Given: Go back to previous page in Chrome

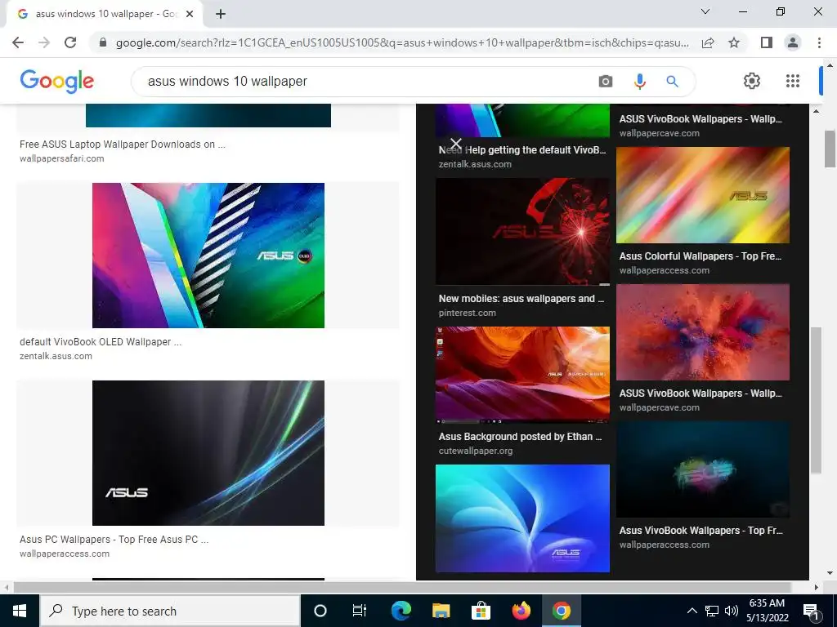Looking at the screenshot, I should 18,42.
